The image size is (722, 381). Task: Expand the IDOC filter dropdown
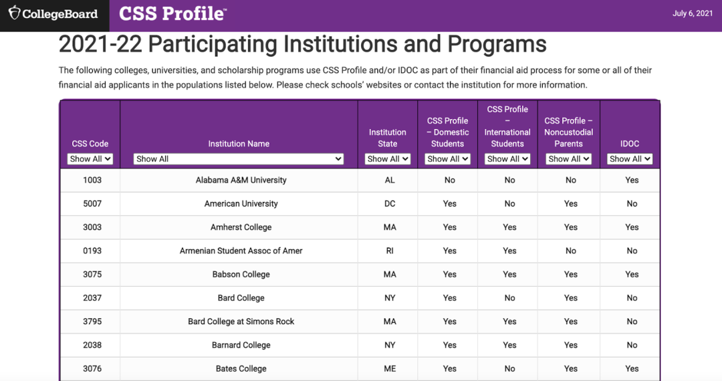coord(630,159)
